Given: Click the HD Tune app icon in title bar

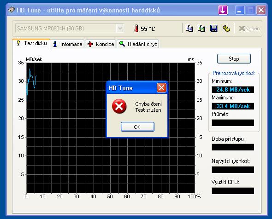Looking at the screenshot, I should click(x=11, y=10).
